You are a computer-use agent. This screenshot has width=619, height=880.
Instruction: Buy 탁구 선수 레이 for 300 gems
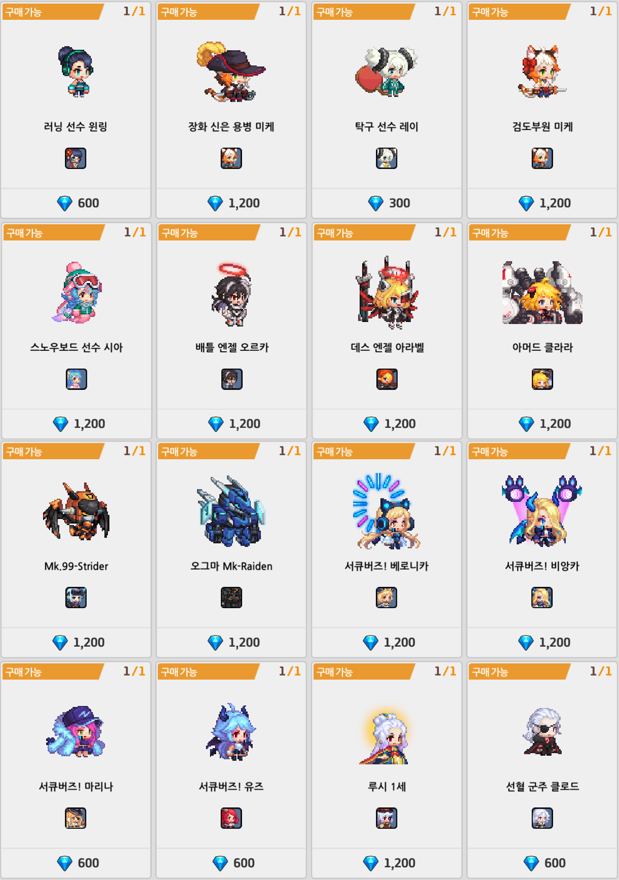point(386,203)
